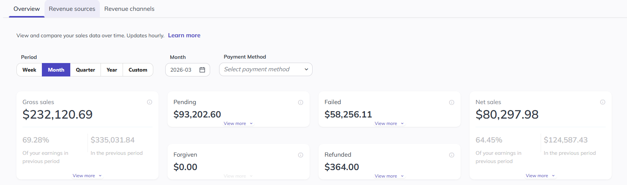Select the Custom period option

[138, 70]
